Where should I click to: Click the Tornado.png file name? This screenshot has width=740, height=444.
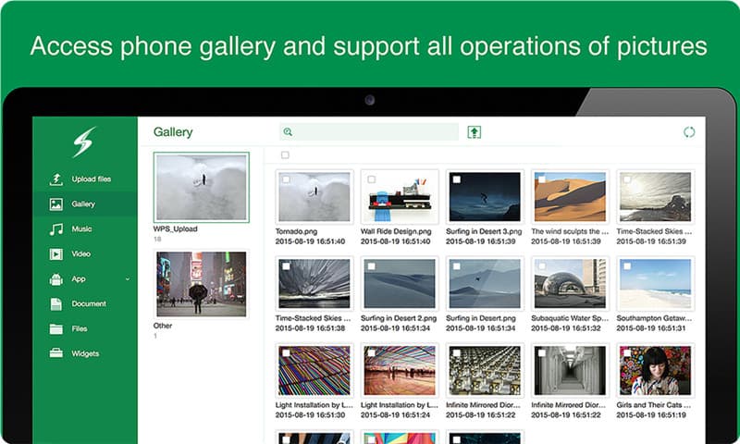coord(296,231)
